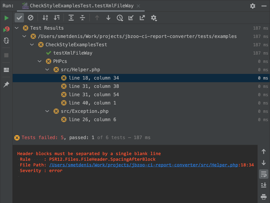Go to next failed test

click(x=108, y=18)
